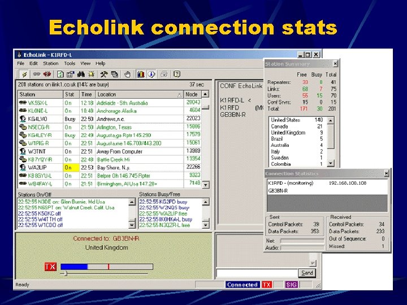Open the File menu
Viewport: 407px width, 305px height.
point(20,63)
